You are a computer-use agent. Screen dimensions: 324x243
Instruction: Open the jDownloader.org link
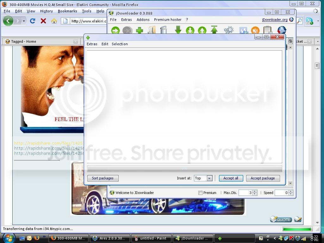tap(275, 20)
